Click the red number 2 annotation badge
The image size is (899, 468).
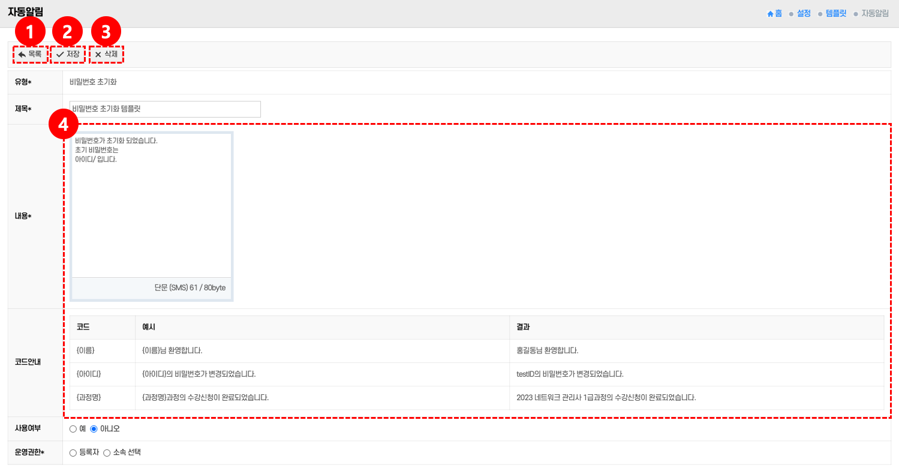(x=68, y=31)
